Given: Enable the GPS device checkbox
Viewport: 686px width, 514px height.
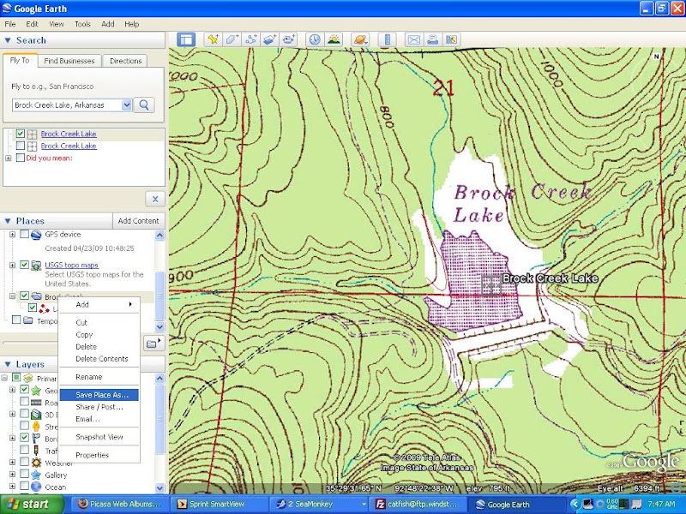Looking at the screenshot, I should [24, 235].
